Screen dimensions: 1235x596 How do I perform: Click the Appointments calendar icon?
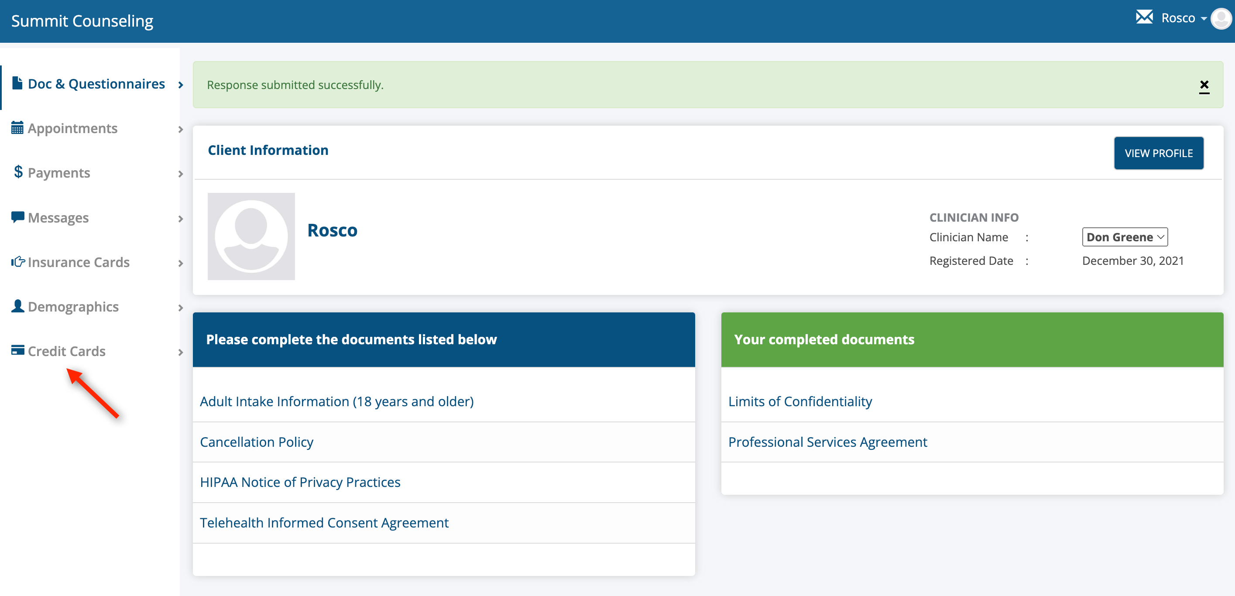tap(17, 128)
